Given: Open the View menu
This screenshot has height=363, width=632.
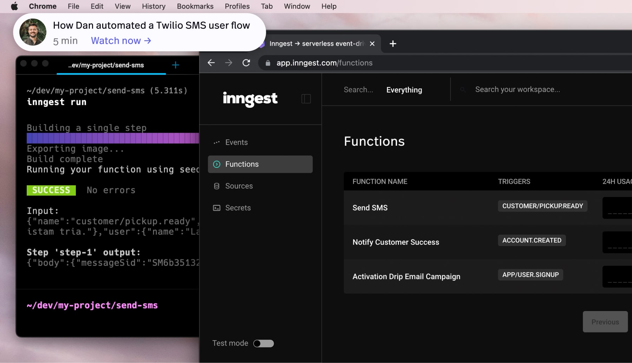Looking at the screenshot, I should pos(123,6).
